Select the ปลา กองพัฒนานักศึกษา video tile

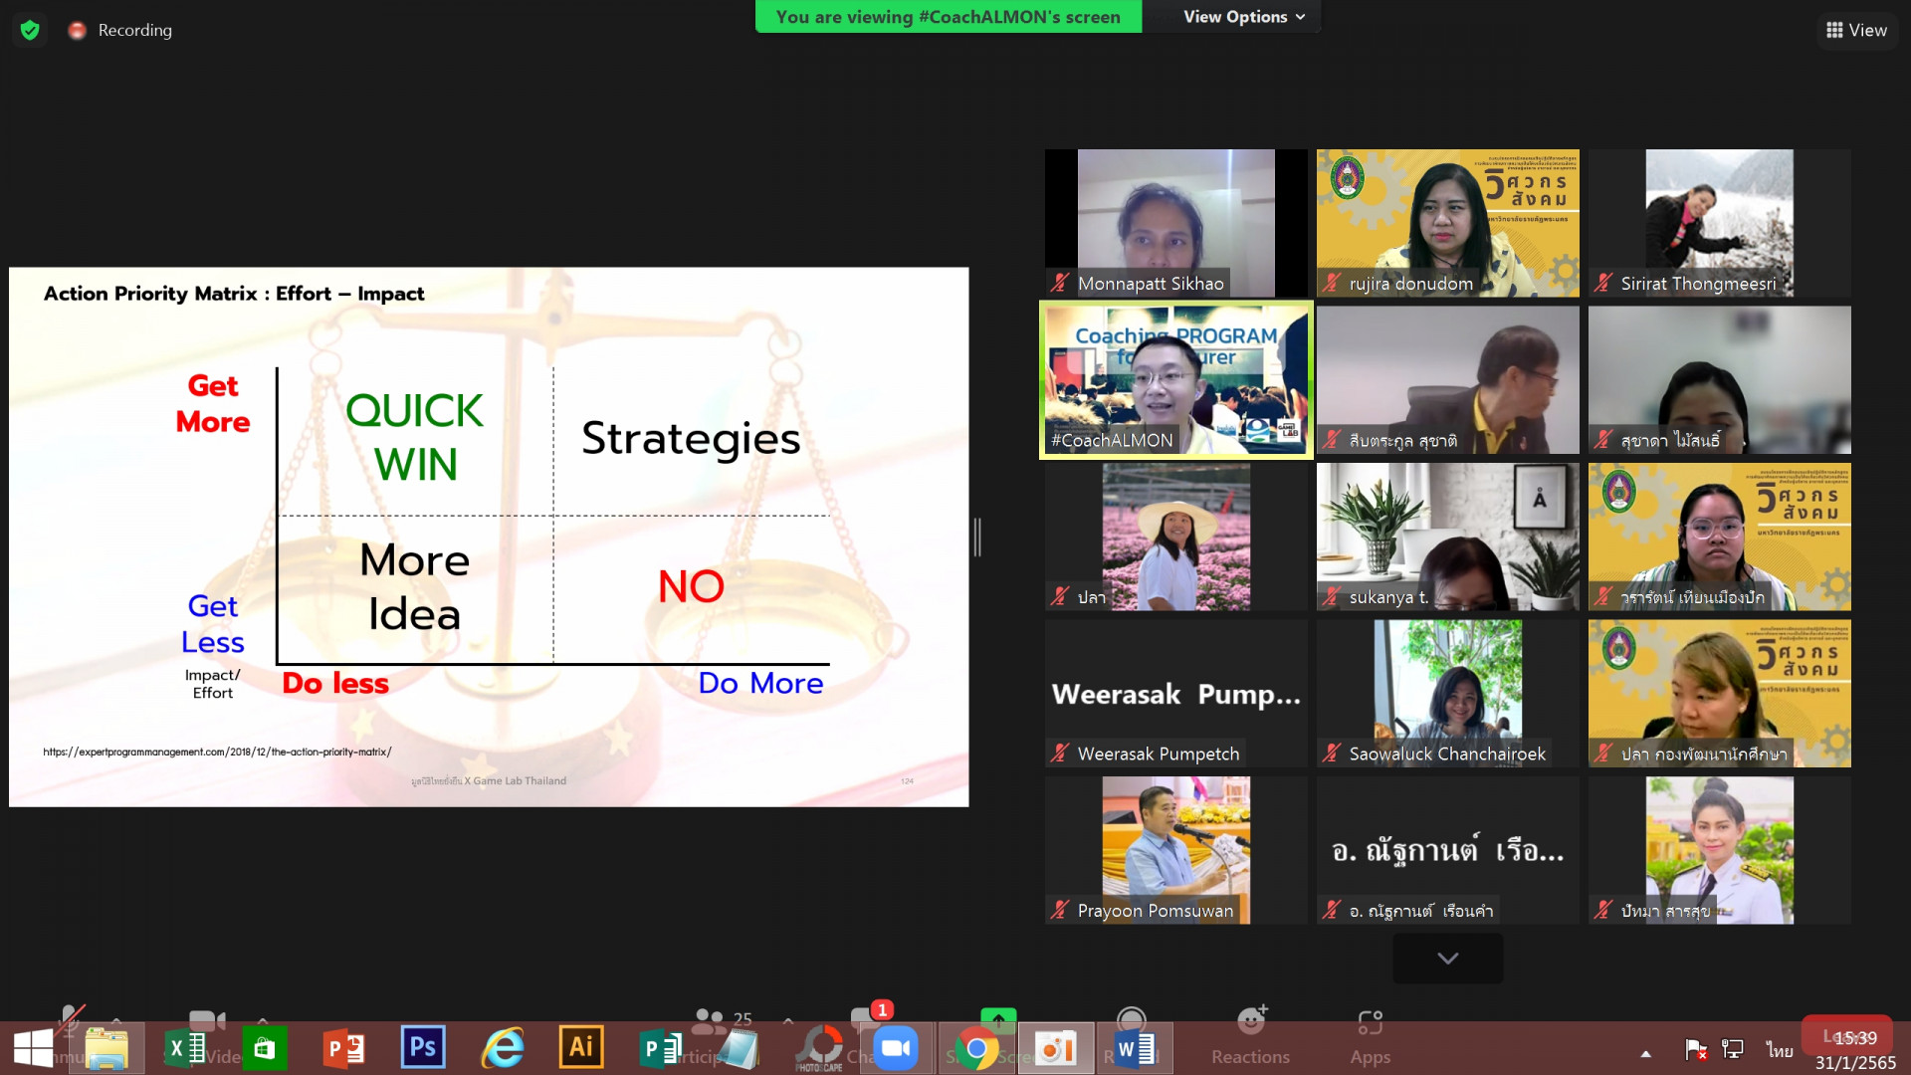click(1719, 693)
